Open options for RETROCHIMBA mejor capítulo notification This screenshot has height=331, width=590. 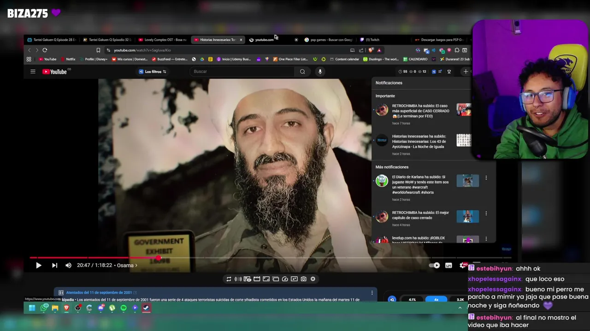tap(486, 214)
